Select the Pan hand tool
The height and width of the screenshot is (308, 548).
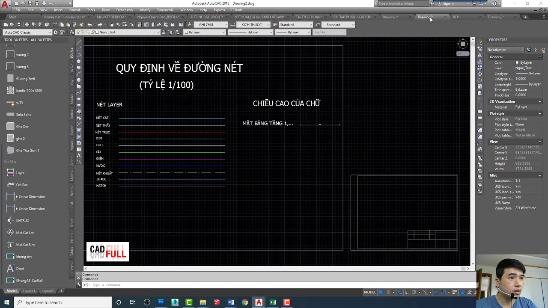coord(112,24)
